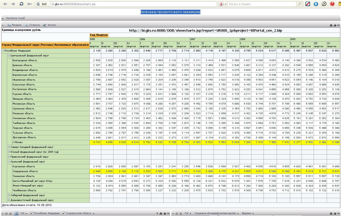Collapse the Российская Федерация tree node
The width and height of the screenshot is (341, 216).
pos(3,51)
